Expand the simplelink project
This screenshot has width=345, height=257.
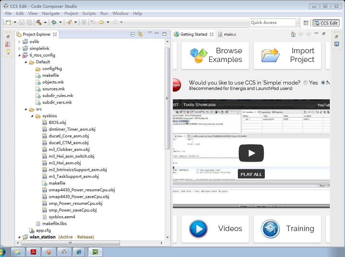click(19, 49)
